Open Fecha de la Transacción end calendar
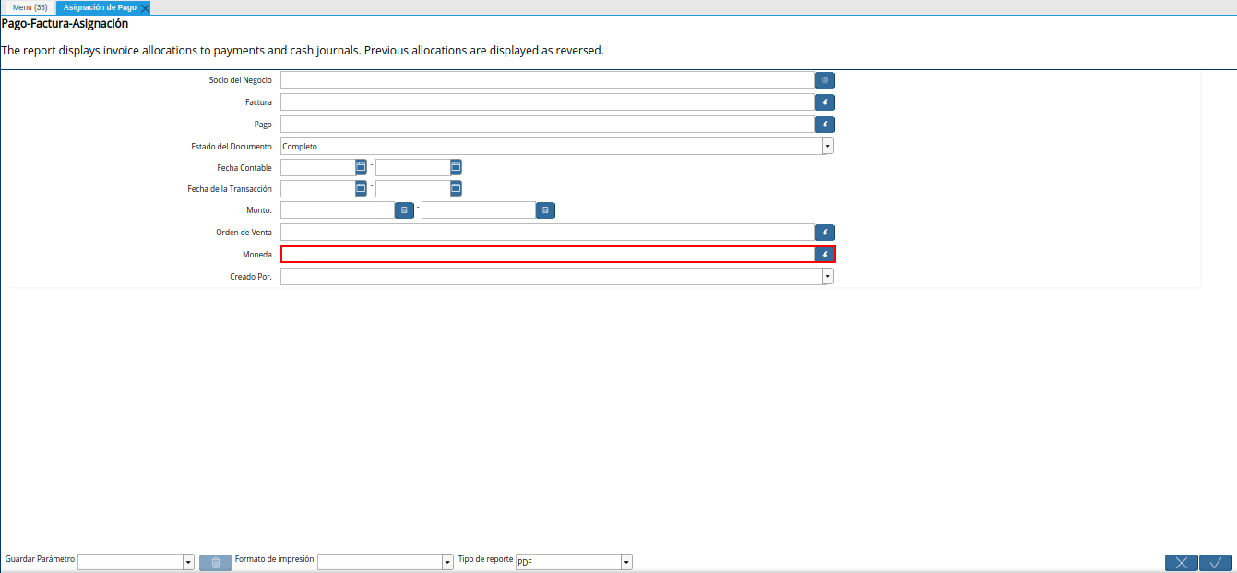The width and height of the screenshot is (1237, 573). pyautogui.click(x=456, y=188)
